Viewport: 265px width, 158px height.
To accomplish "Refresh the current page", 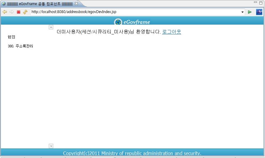I will (x=25, y=12).
